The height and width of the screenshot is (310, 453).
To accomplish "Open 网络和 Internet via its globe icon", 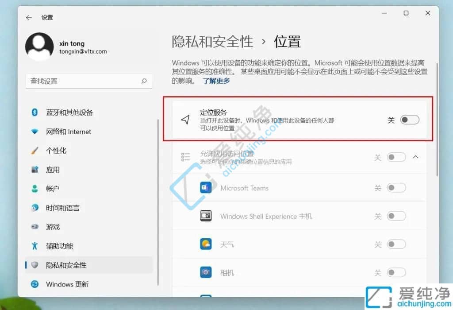I will (x=35, y=132).
